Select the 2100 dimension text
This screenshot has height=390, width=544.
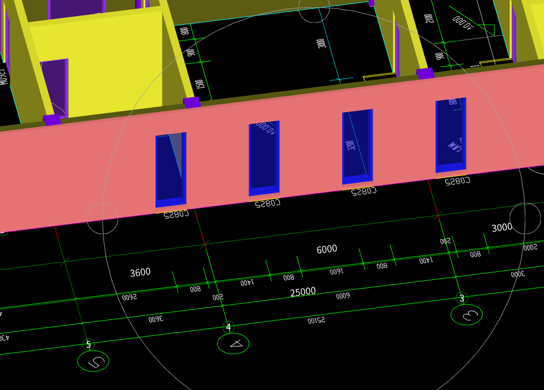coord(429,18)
